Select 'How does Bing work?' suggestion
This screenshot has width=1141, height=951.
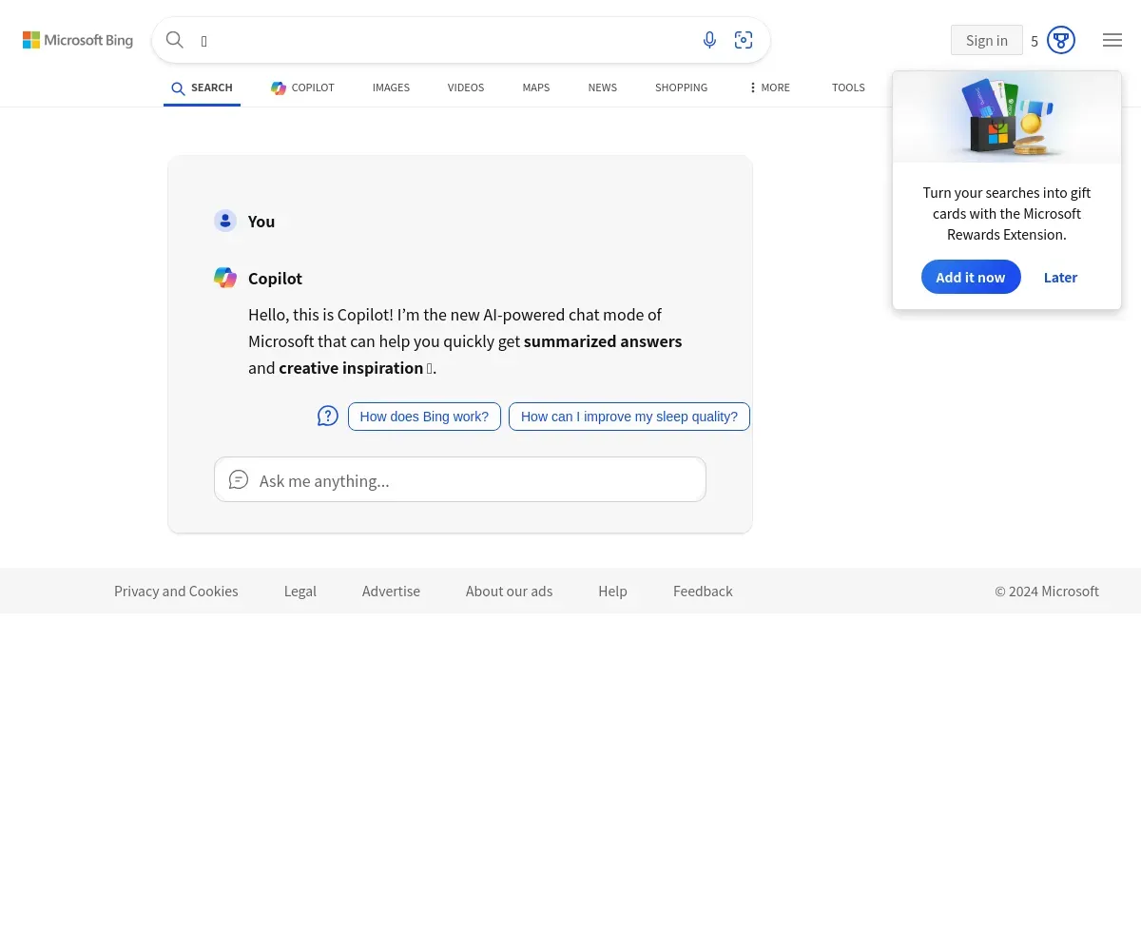(424, 417)
